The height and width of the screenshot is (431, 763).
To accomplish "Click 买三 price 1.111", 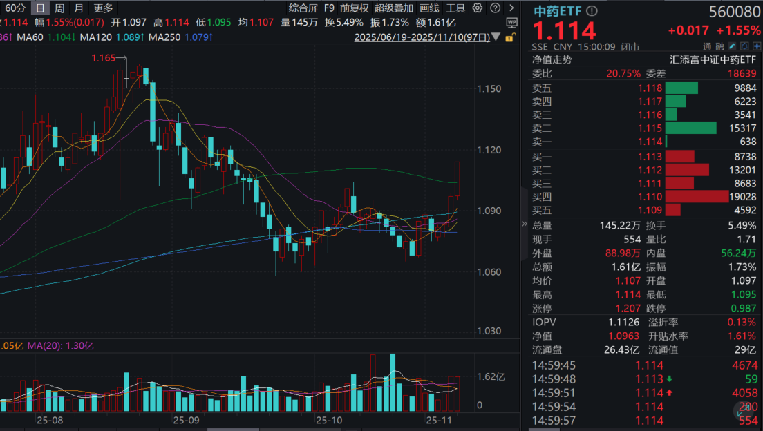I will pyautogui.click(x=650, y=184).
